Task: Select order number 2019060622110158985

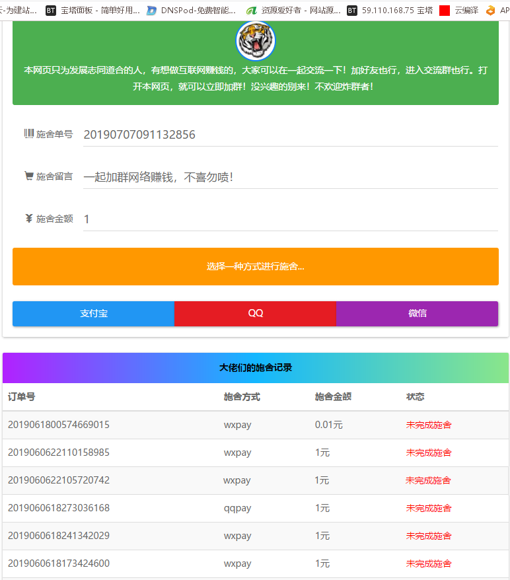Action: 58,453
